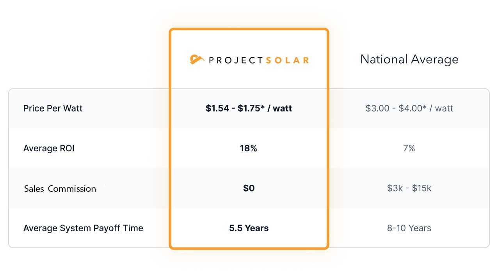Click the word PROJECT in the logo

pos(236,60)
